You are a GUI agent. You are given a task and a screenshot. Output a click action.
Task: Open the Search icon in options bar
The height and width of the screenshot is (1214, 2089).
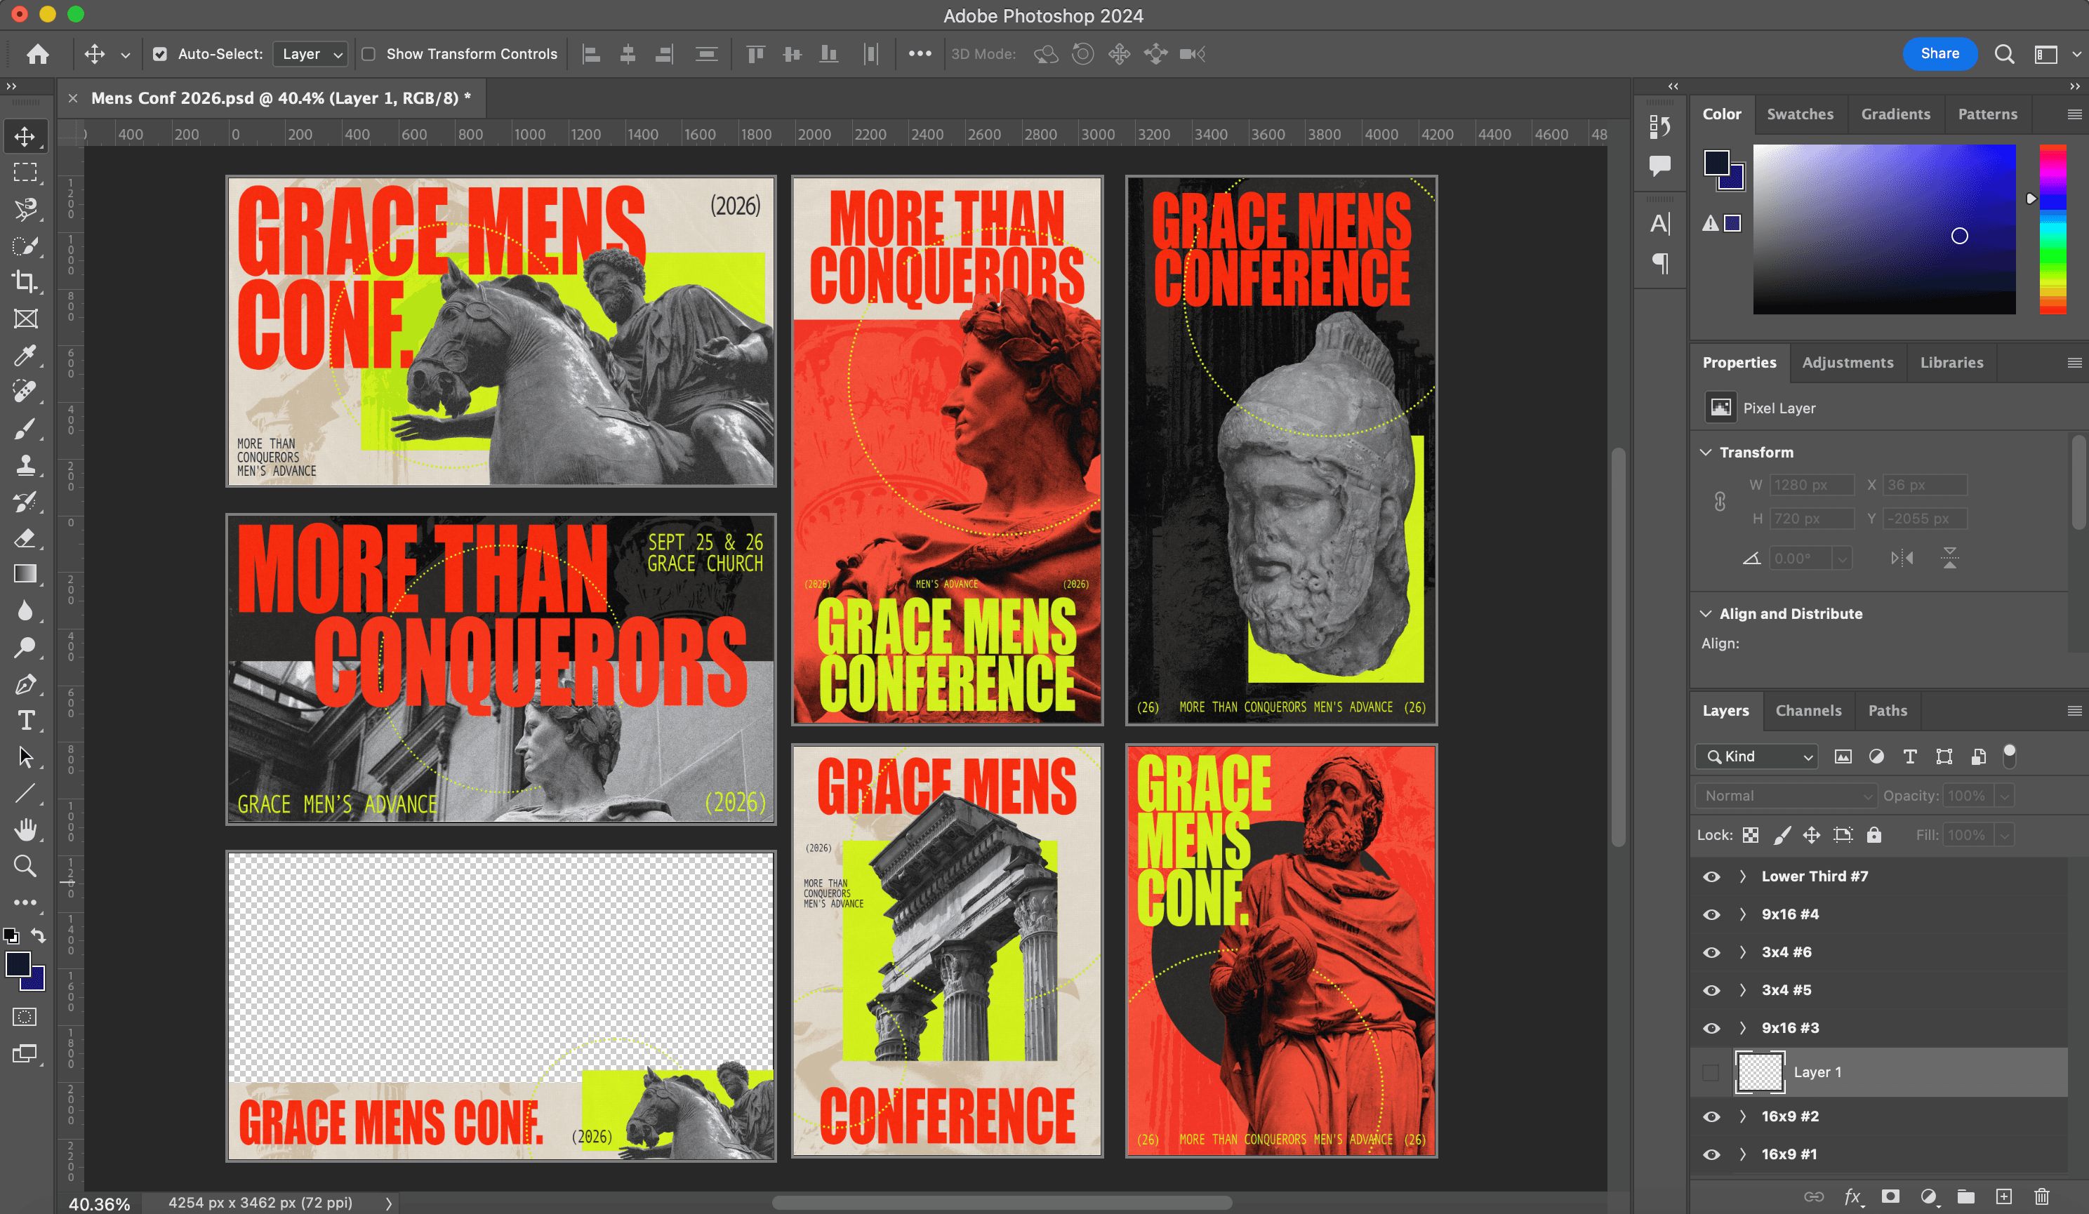(2003, 55)
